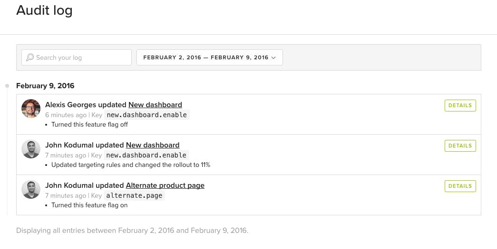Show Details for the Alternate product page update

(x=460, y=186)
